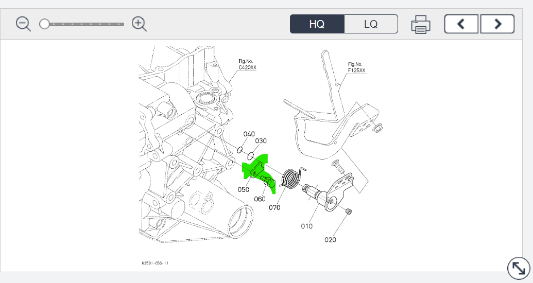Open figure reference C420XX
Image resolution: width=533 pixels, height=283 pixels.
click(247, 67)
